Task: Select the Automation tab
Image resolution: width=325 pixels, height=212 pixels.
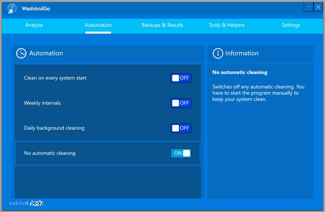Action: pos(98,25)
